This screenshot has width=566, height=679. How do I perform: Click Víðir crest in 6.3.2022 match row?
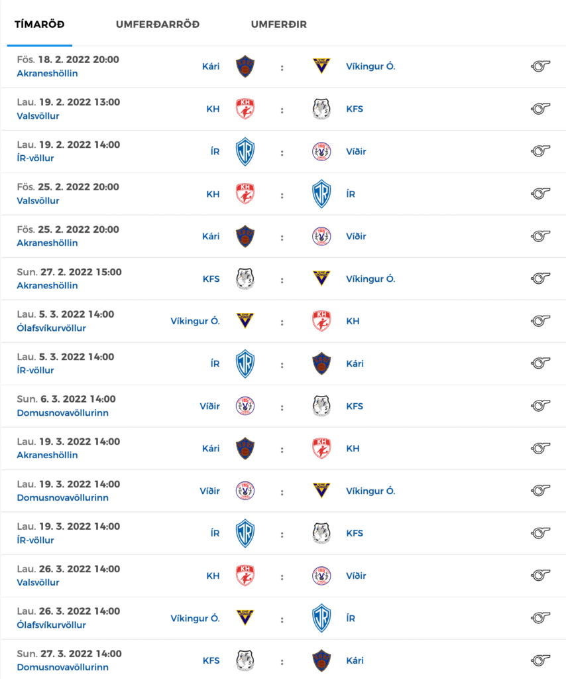[245, 406]
